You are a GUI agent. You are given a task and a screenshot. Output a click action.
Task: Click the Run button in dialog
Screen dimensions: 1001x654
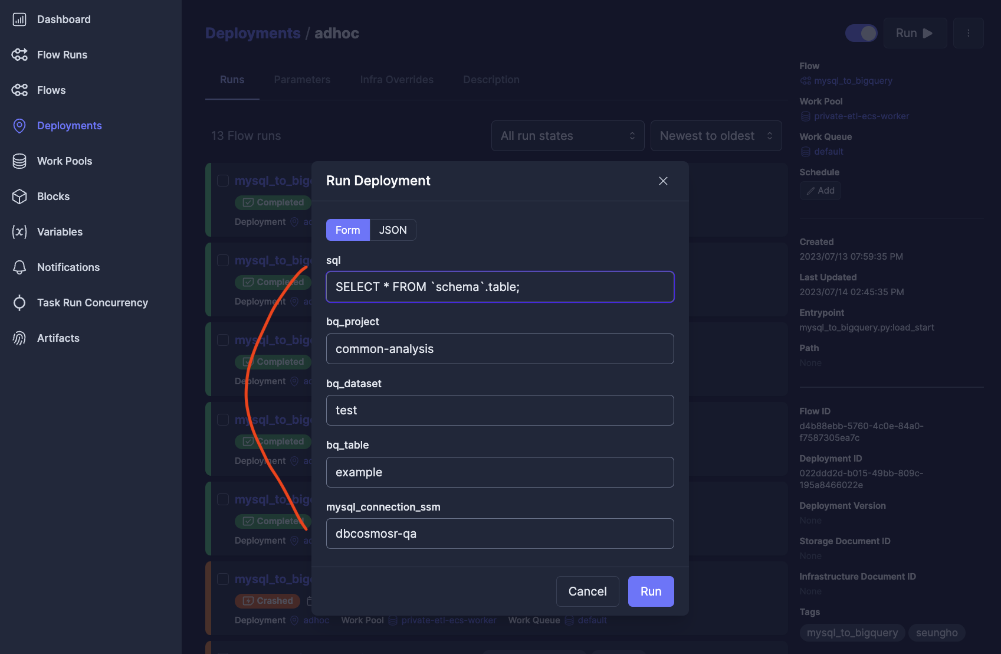coord(651,591)
